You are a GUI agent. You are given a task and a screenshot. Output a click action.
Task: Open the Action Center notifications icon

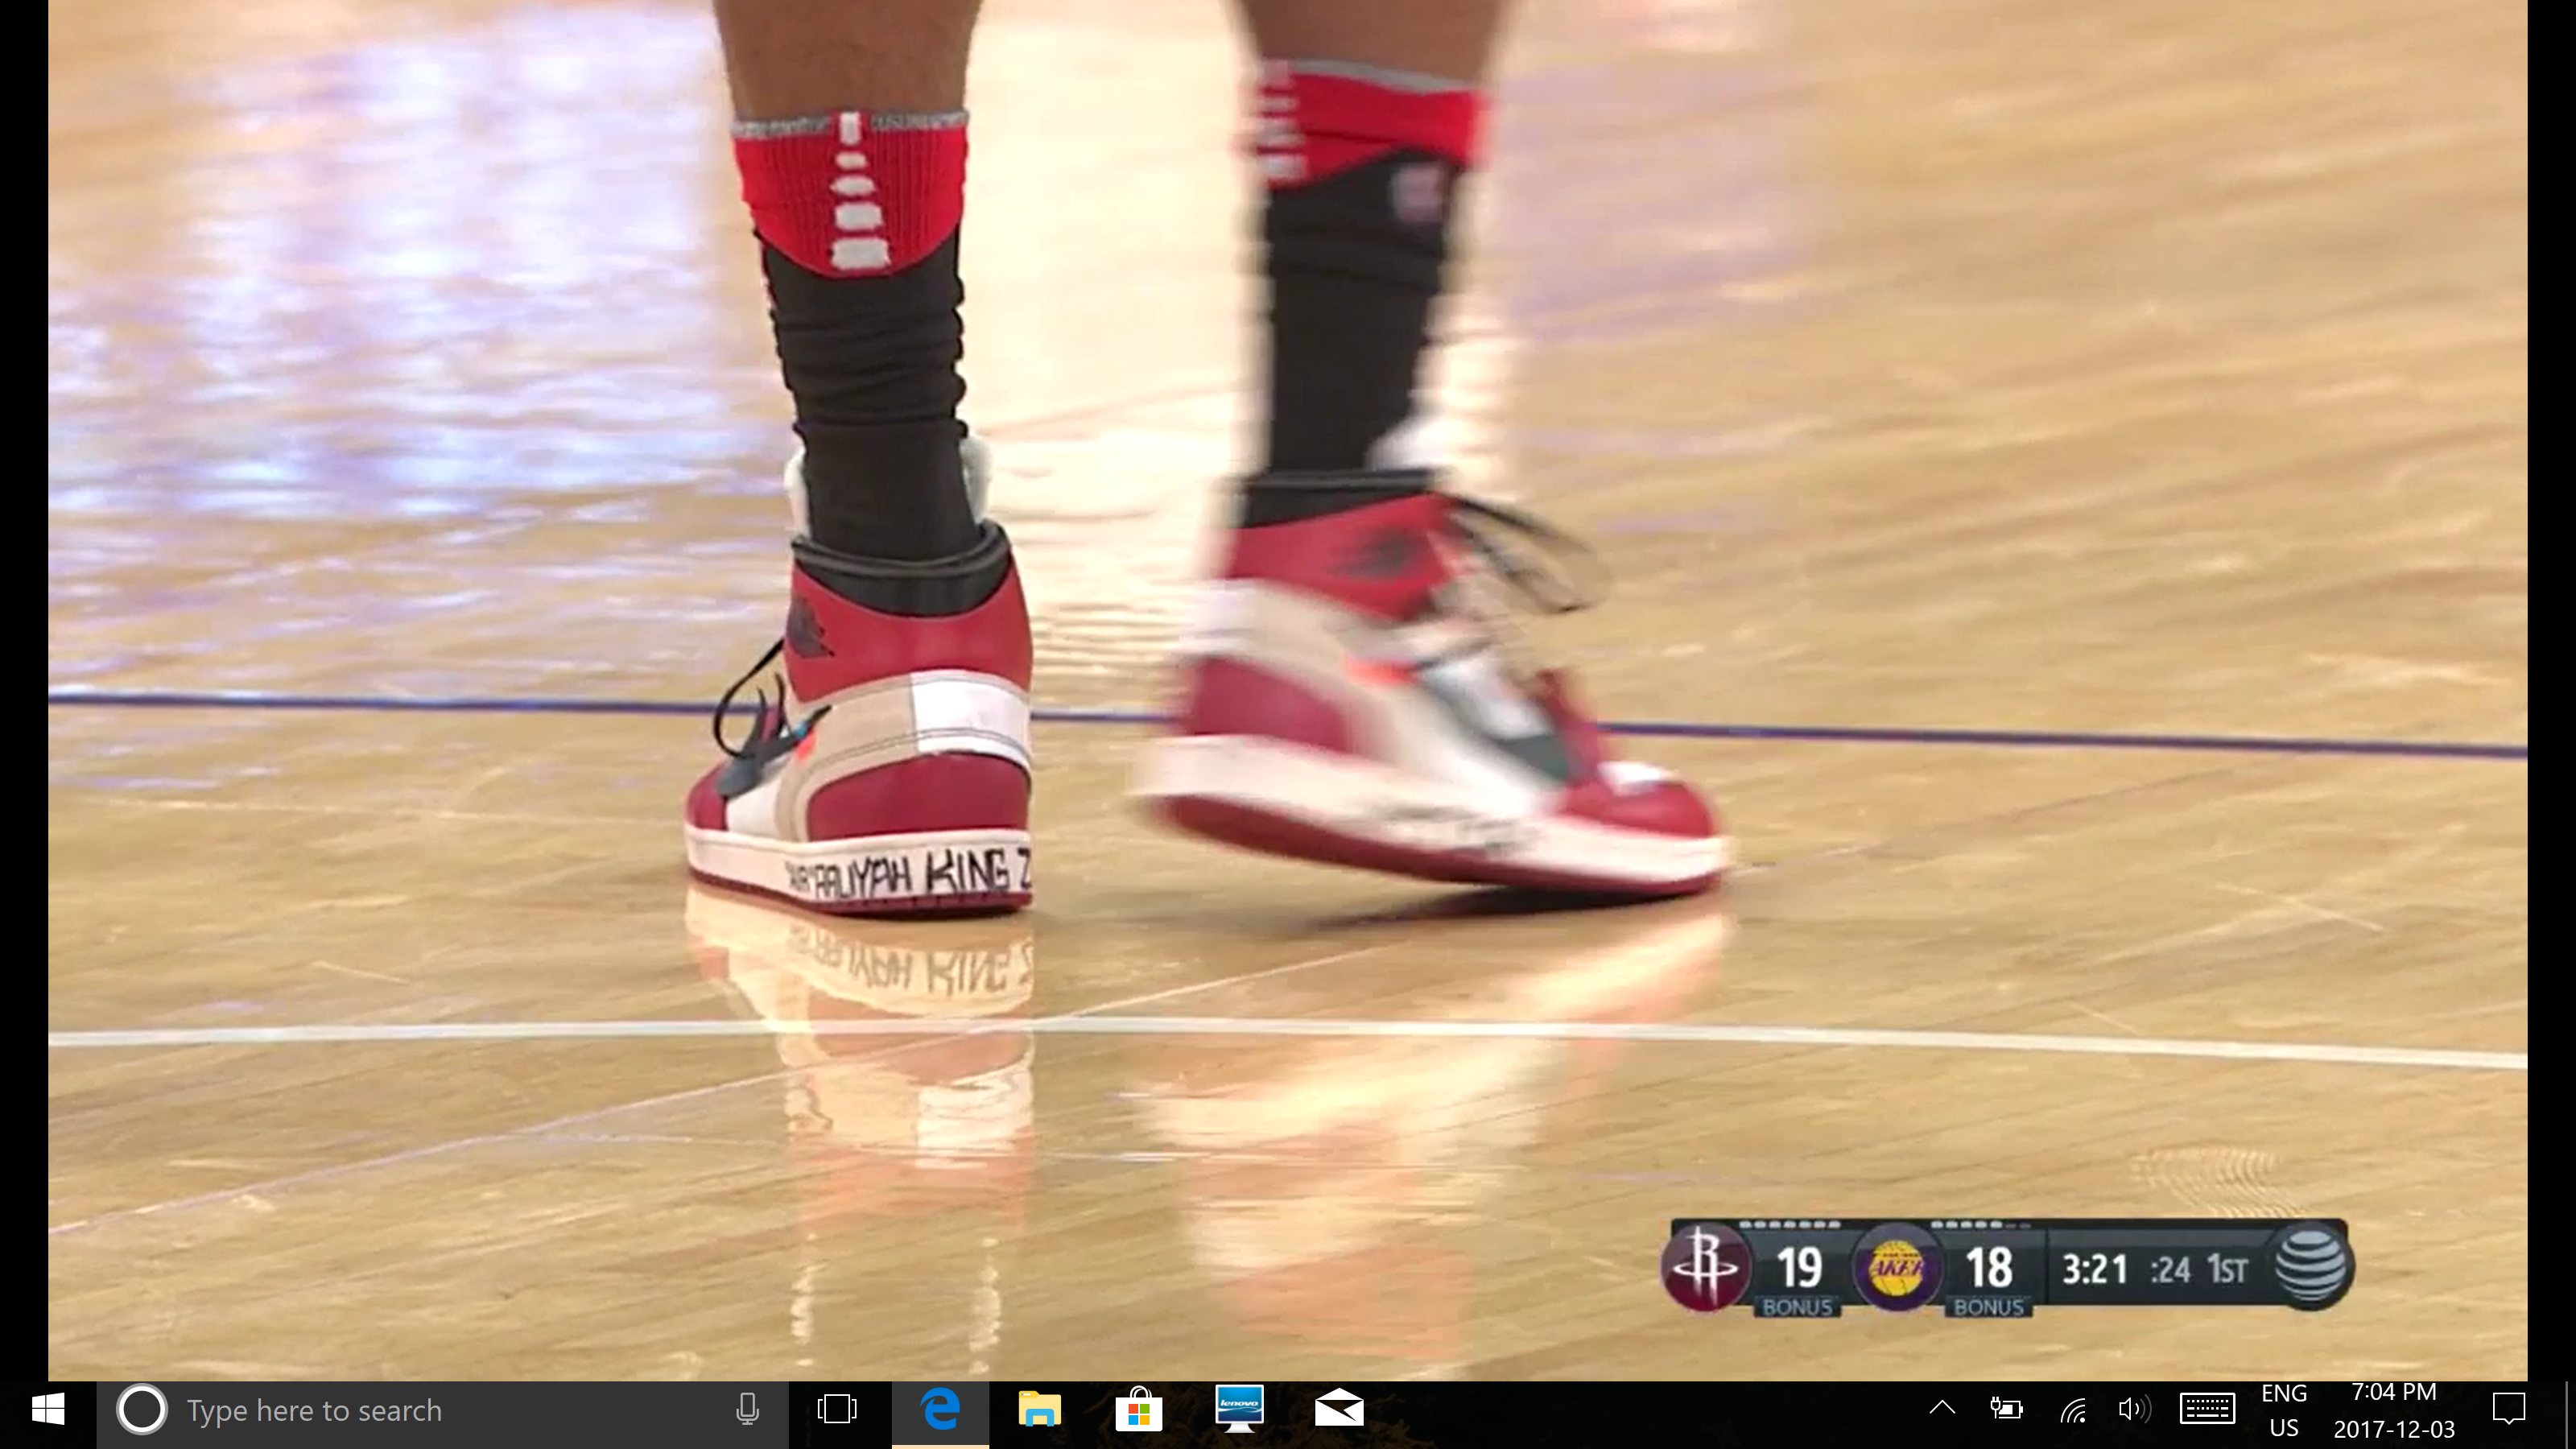click(2509, 1410)
